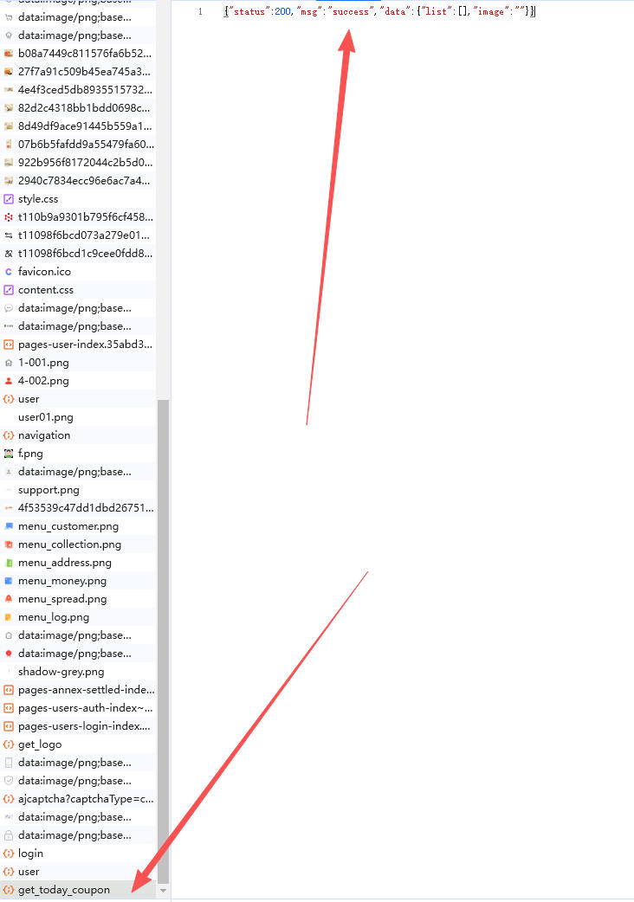The image size is (634, 902).
Task: Open the login request entry
Action: click(x=78, y=854)
